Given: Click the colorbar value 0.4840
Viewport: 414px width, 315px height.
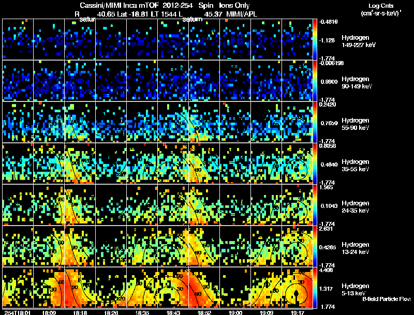Looking at the screenshot, I should [329, 164].
